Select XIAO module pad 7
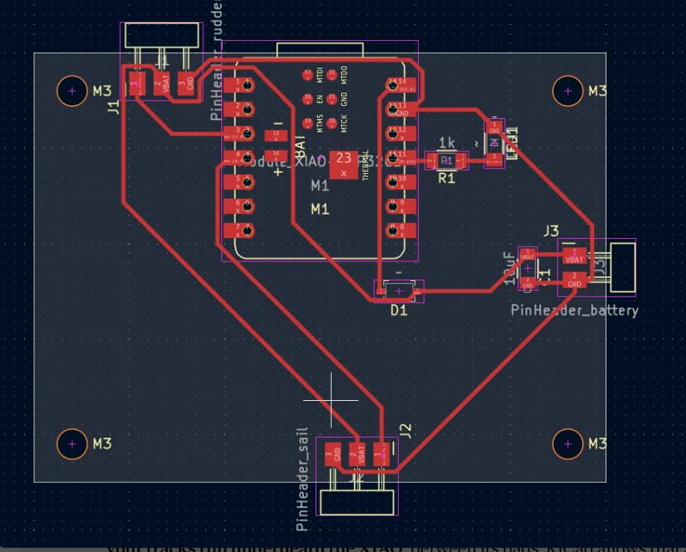Image resolution: width=686 pixels, height=552 pixels. pos(239,230)
